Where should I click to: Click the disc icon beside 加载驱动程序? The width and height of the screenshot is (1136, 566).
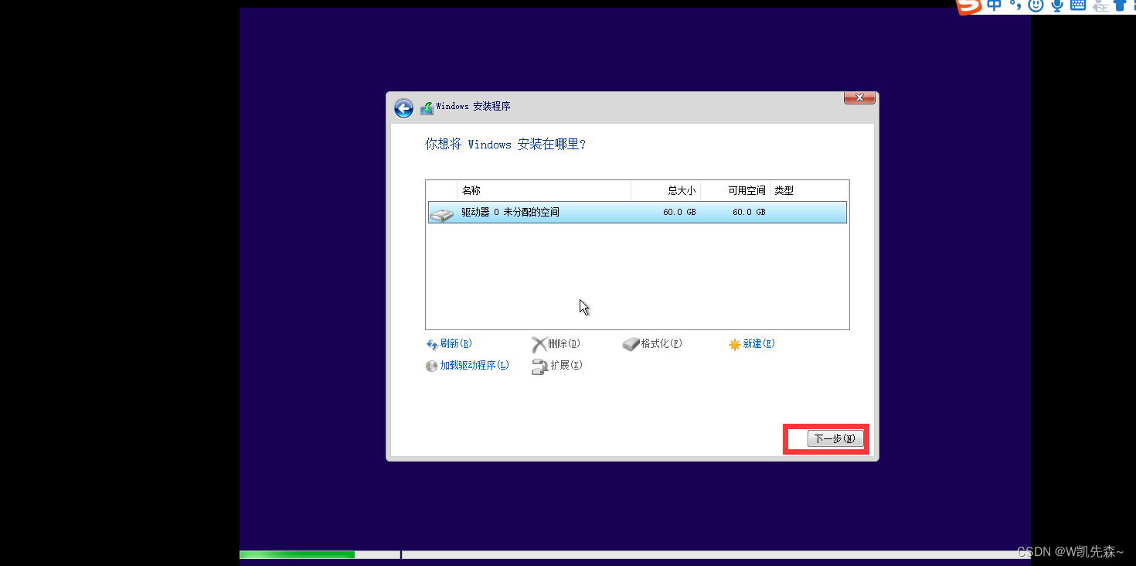click(x=431, y=366)
